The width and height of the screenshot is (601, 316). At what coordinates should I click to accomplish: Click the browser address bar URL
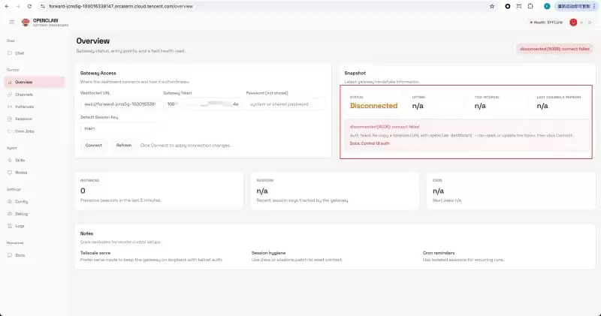coord(121,7)
